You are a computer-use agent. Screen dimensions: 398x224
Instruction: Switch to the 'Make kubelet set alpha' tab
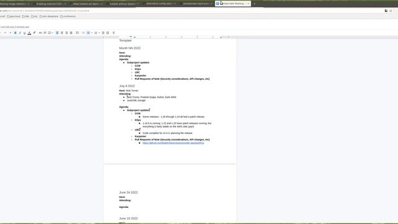[x=86, y=4]
